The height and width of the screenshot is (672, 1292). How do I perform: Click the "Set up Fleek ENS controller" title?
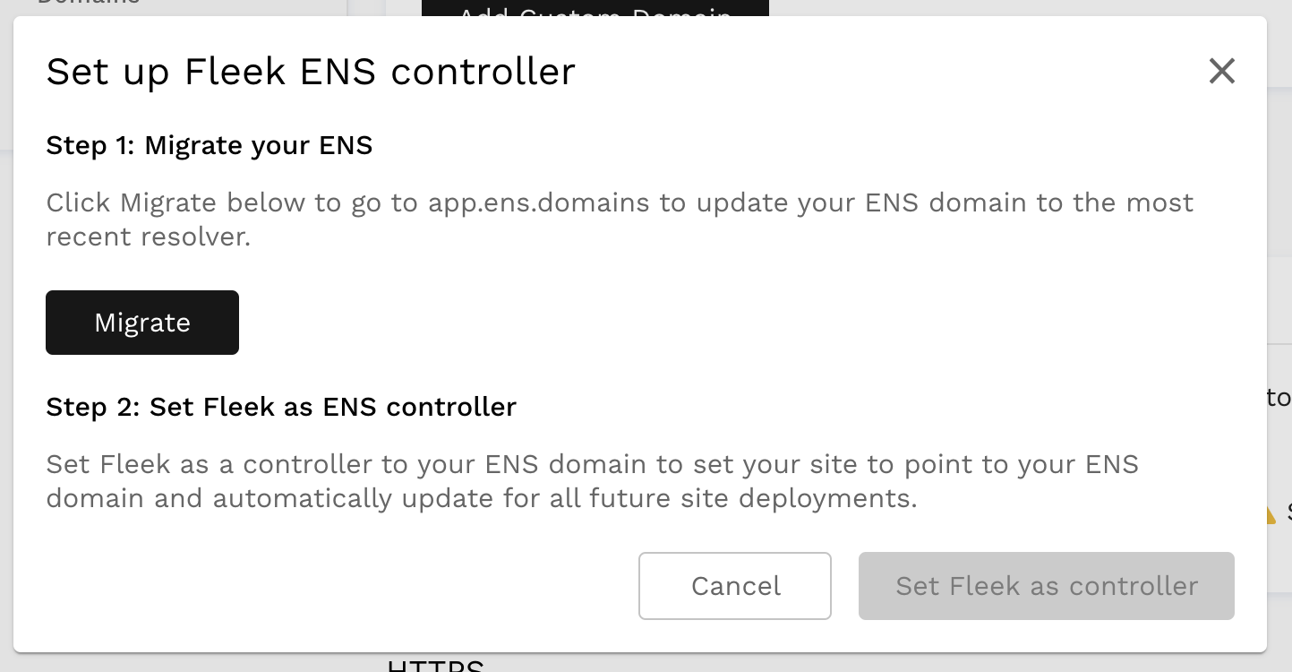[310, 72]
